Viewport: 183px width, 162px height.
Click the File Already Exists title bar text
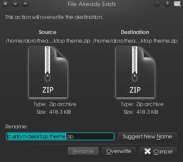92,4
